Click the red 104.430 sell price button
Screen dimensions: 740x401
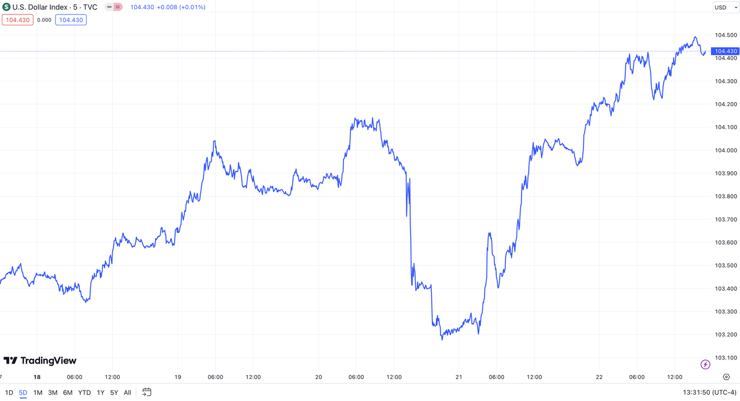pyautogui.click(x=17, y=20)
